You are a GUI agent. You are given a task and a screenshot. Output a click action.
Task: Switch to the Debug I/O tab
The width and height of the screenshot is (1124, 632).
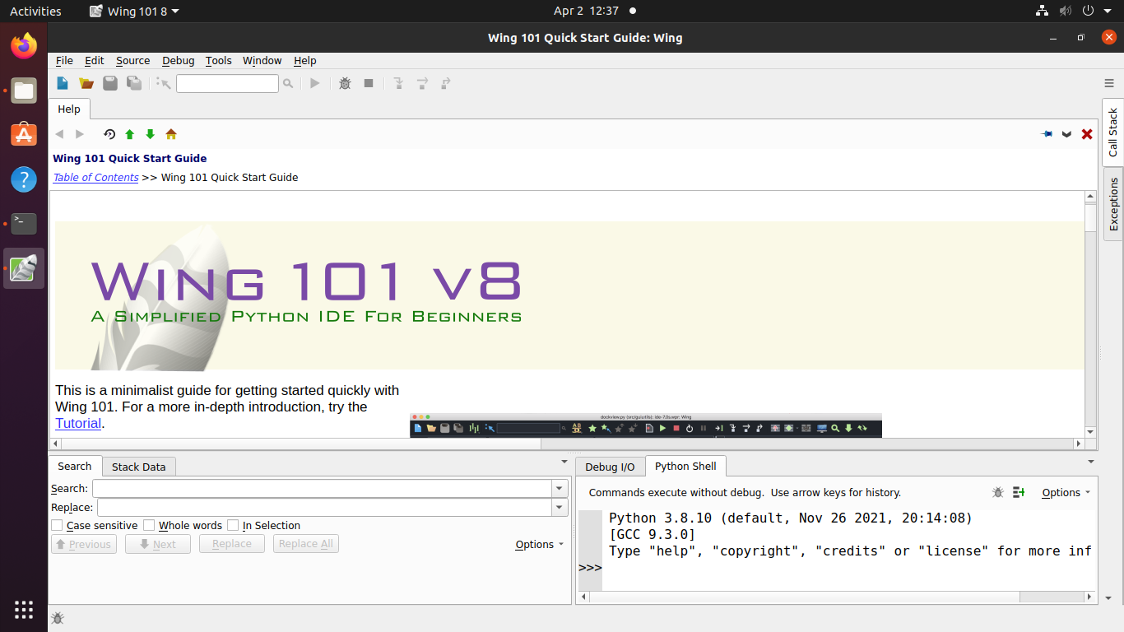610,467
